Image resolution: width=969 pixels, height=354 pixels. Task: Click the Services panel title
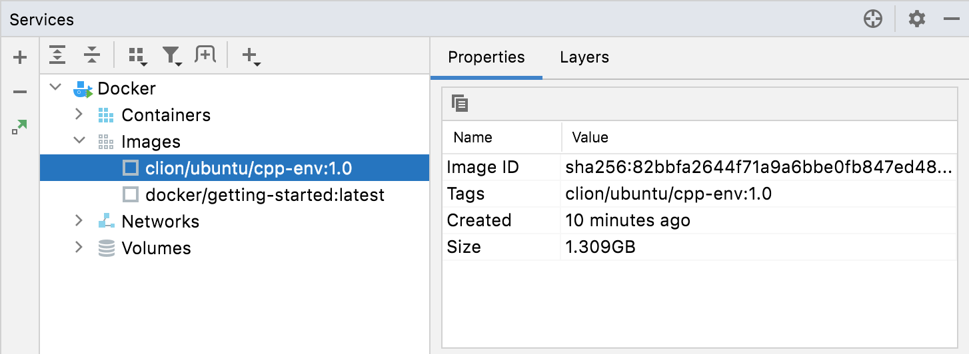click(x=42, y=20)
